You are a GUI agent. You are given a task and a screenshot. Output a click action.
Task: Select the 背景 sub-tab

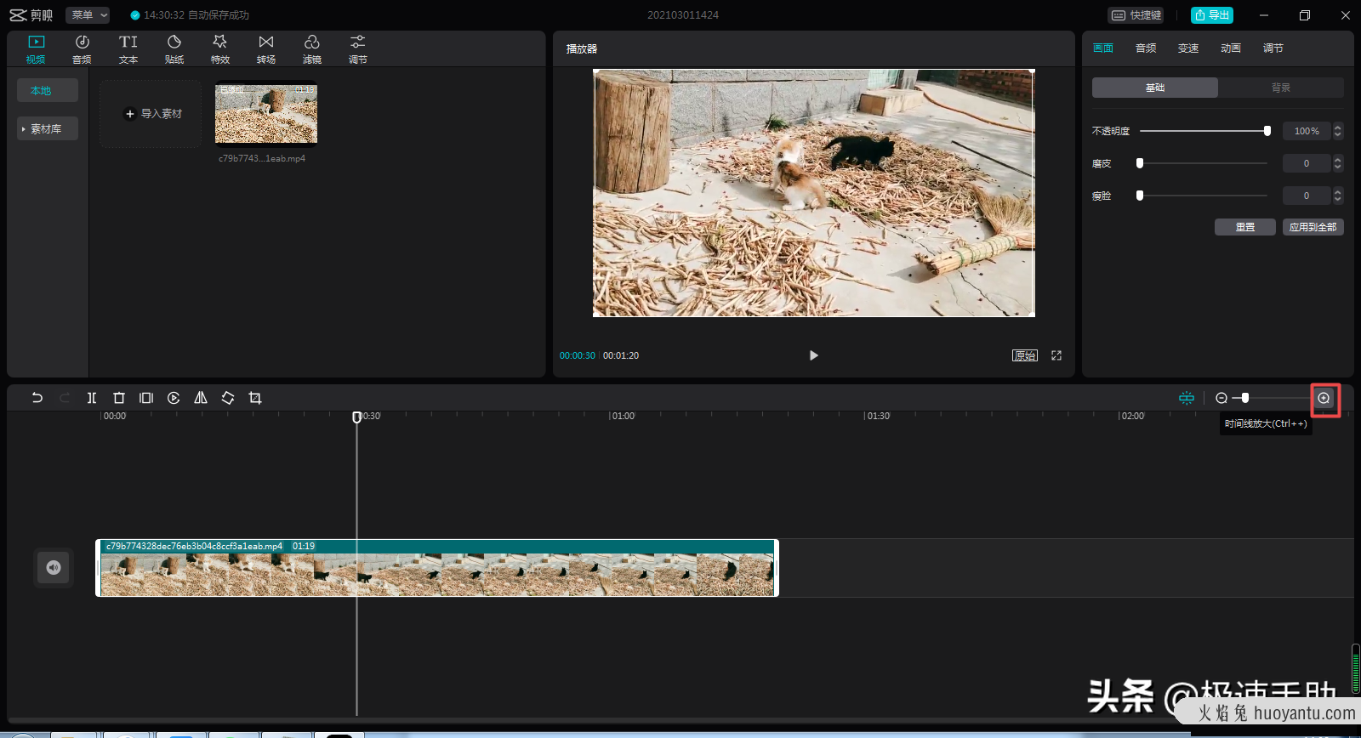coord(1281,88)
